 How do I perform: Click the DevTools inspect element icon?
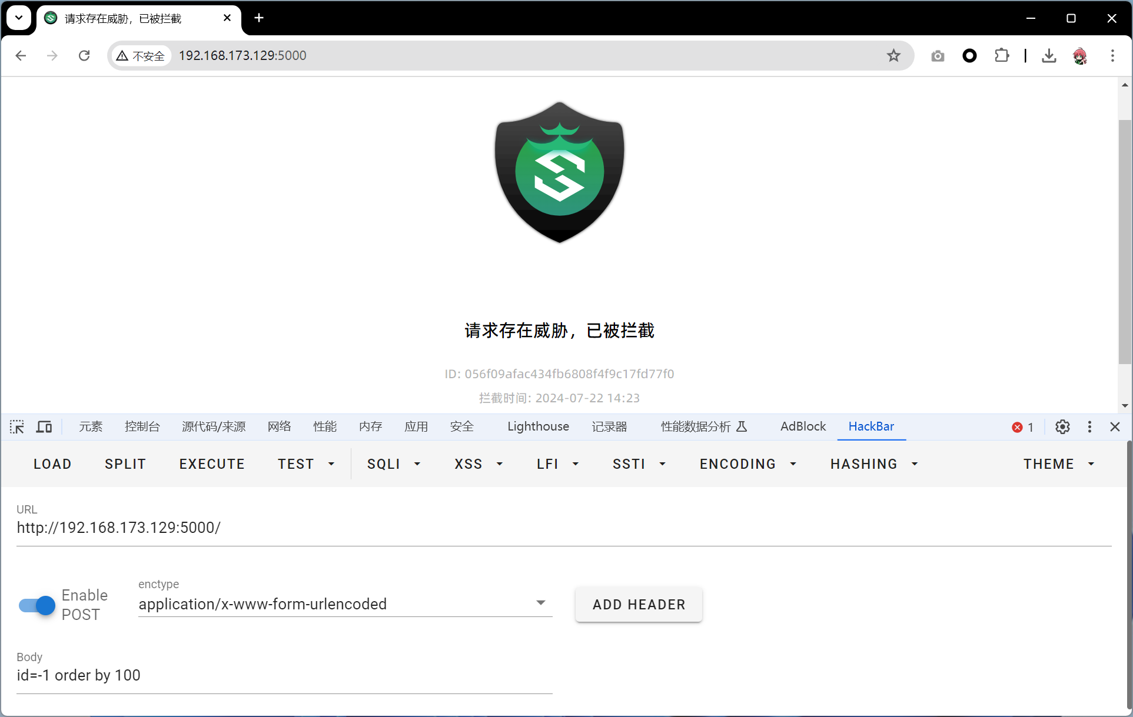coord(17,427)
